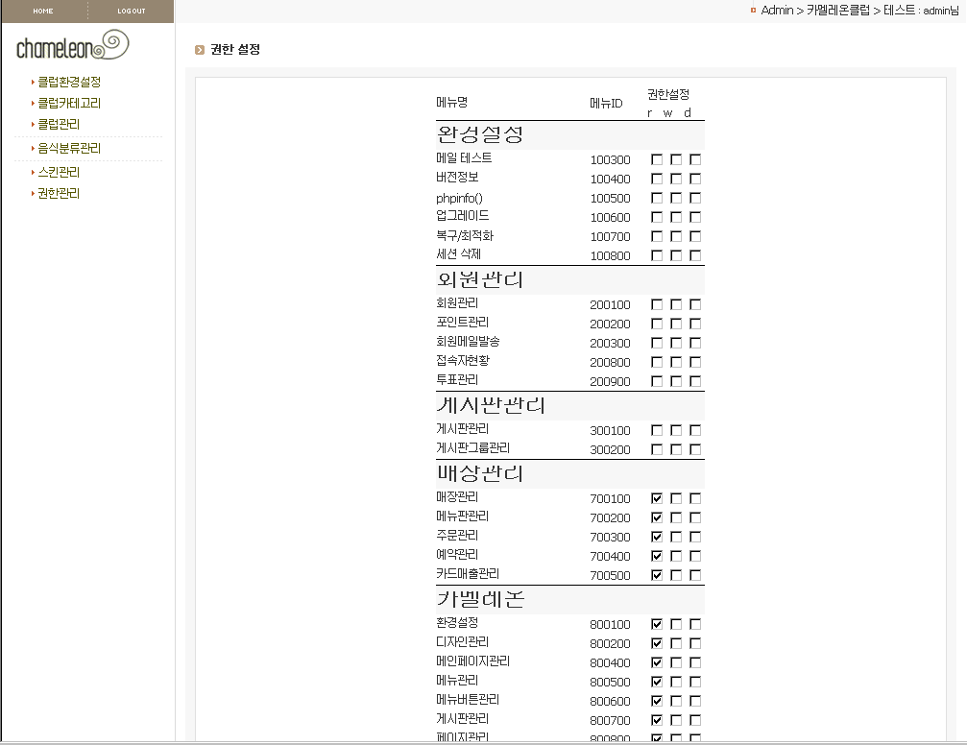The width and height of the screenshot is (967, 745).
Task: Click the chameleon logo
Action: (73, 45)
